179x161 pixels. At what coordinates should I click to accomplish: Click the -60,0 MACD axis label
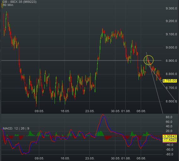pyautogui.click(x=169, y=150)
